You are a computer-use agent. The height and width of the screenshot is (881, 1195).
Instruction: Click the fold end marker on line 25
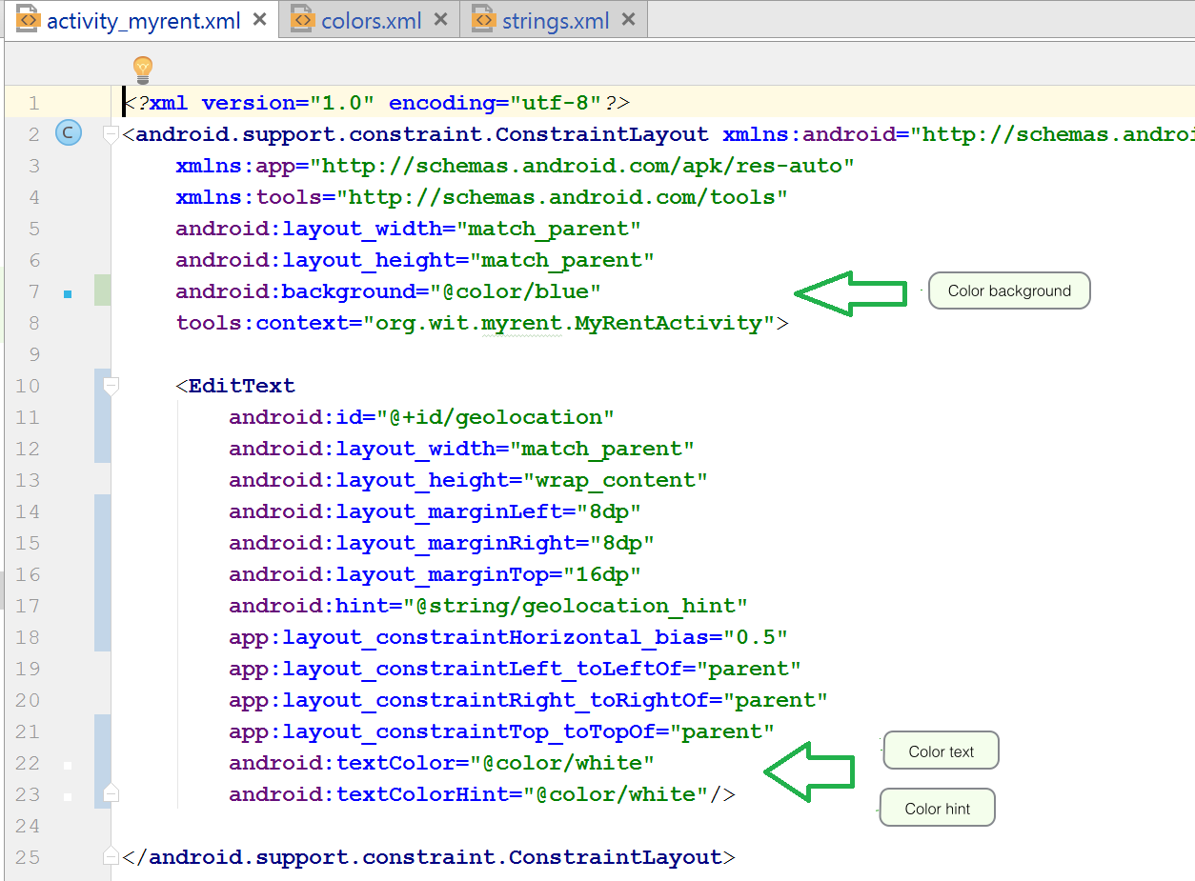(111, 856)
